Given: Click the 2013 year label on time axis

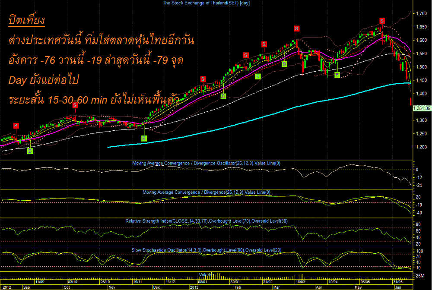Looking at the screenshot, I should coord(194,287).
